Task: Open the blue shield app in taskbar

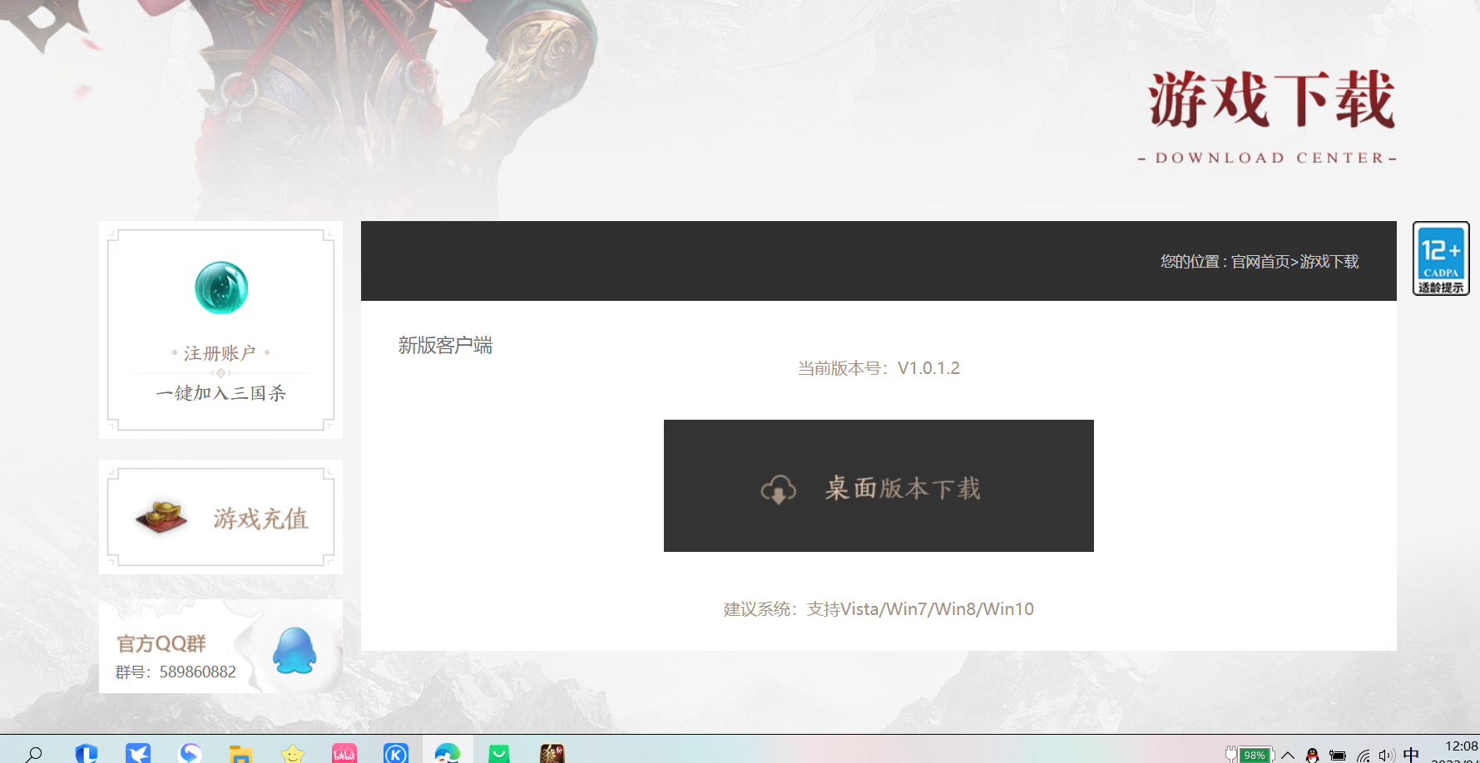Action: click(86, 754)
